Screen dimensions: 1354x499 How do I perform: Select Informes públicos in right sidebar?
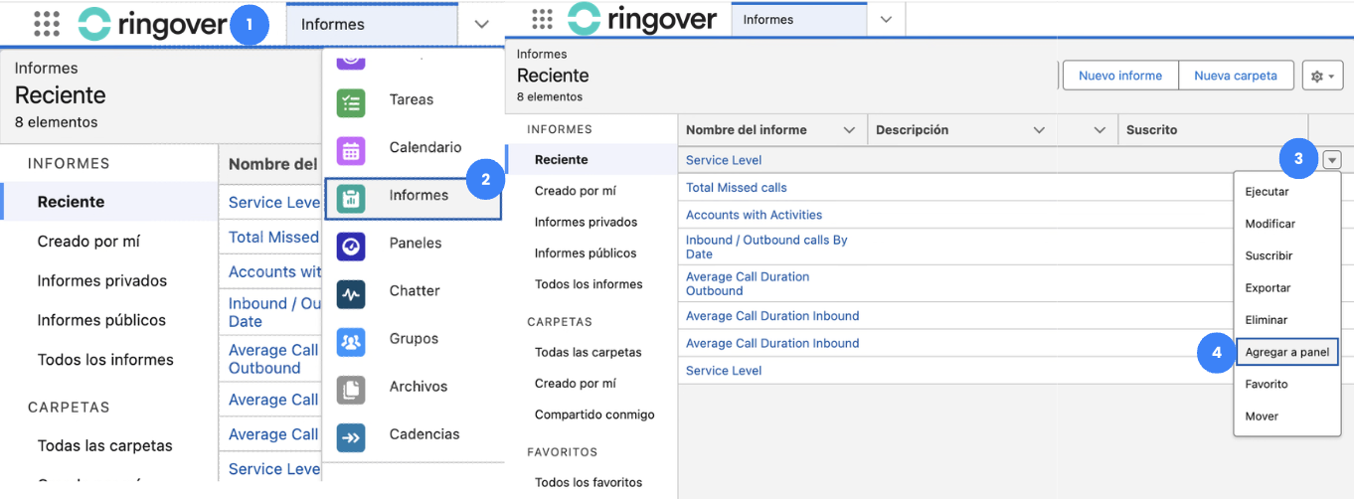pos(586,253)
